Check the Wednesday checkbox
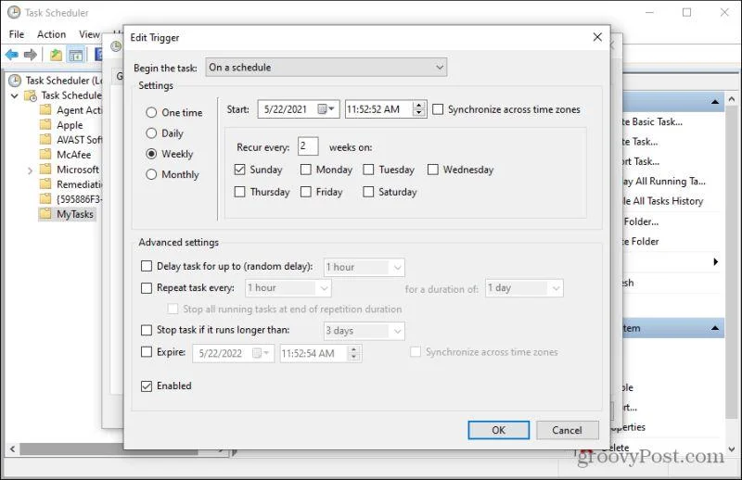Screen dimensions: 742x480 tap(433, 170)
